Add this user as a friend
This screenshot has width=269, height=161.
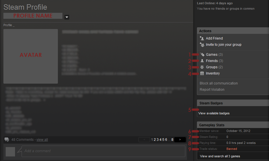[x=214, y=38]
